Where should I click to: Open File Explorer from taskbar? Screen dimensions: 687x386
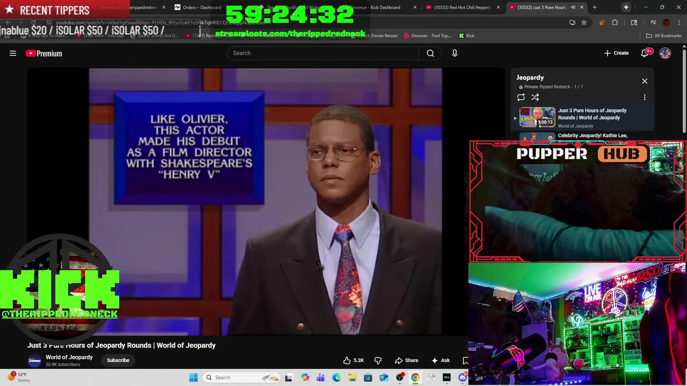tap(352, 377)
